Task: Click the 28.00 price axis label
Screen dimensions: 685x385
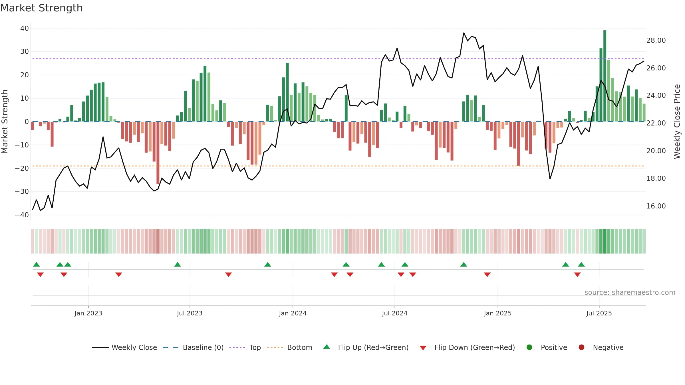Action: click(656, 40)
